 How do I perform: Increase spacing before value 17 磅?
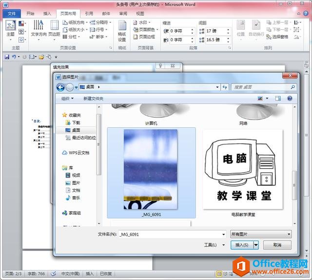point(228,29)
